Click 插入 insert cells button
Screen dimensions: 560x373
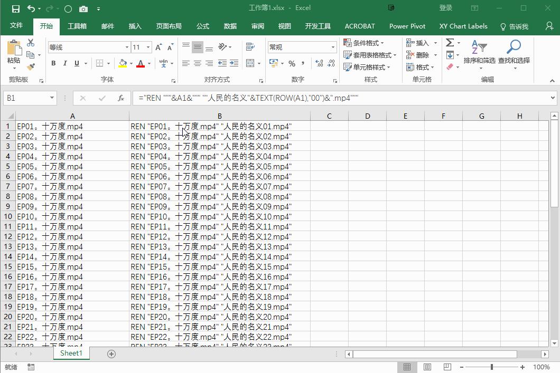(x=418, y=43)
